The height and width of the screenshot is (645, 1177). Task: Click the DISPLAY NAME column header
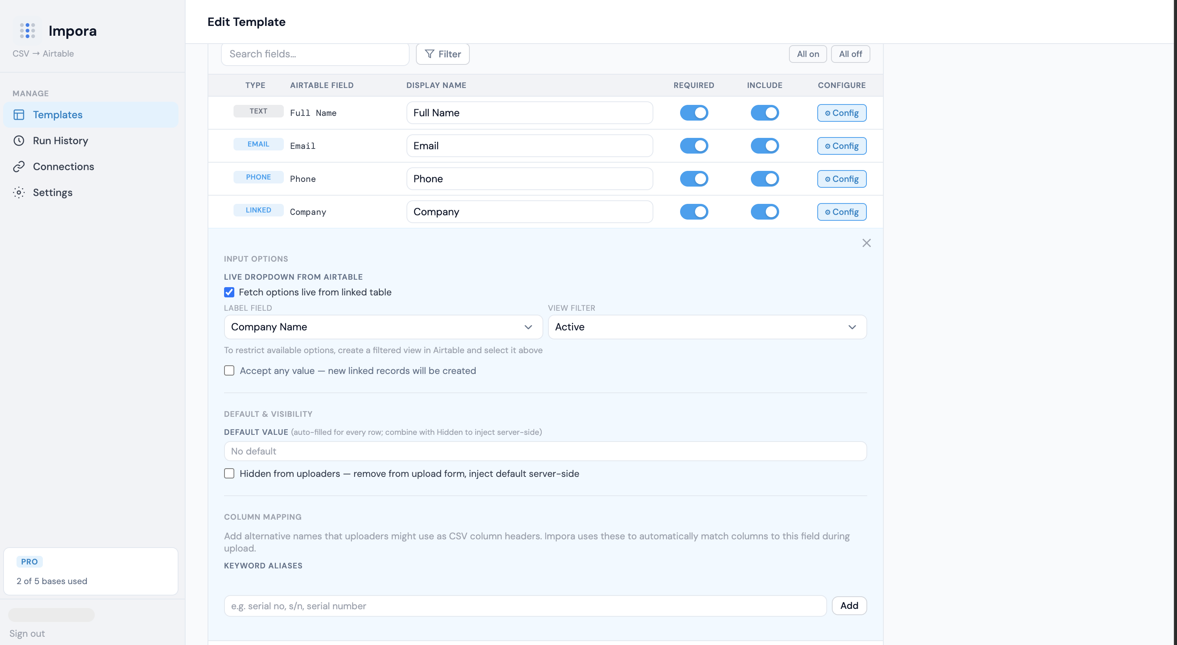[x=436, y=85]
